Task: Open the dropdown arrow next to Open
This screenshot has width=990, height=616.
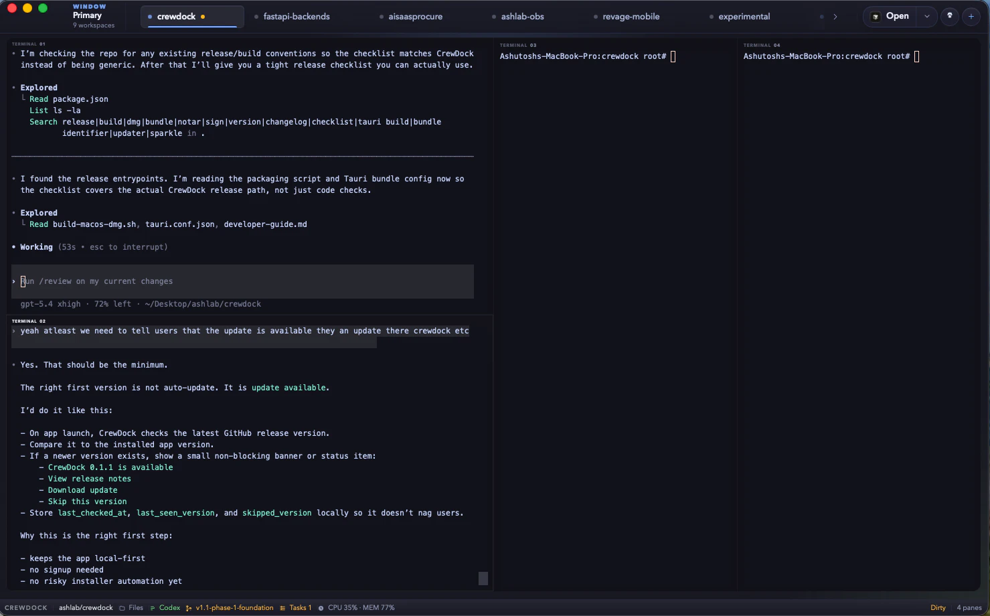Action: point(926,16)
